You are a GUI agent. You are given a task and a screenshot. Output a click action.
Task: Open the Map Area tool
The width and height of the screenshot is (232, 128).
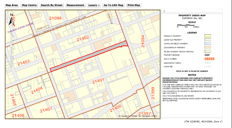[x=12, y=5]
